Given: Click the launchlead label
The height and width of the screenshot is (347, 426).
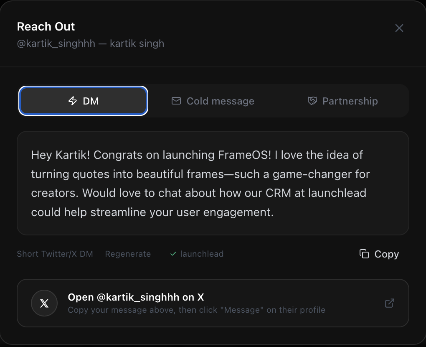Looking at the screenshot, I should tap(202, 254).
